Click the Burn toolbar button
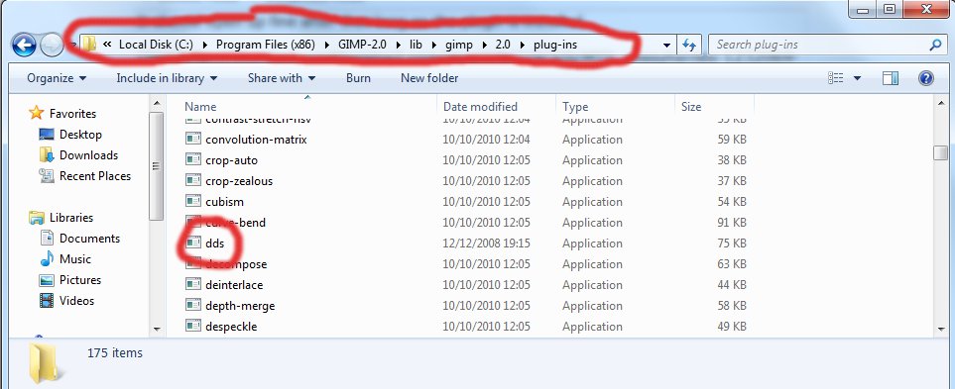955x389 pixels. (x=358, y=78)
